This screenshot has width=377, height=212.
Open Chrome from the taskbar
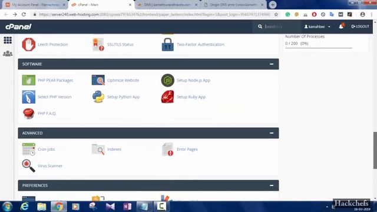coord(59,207)
